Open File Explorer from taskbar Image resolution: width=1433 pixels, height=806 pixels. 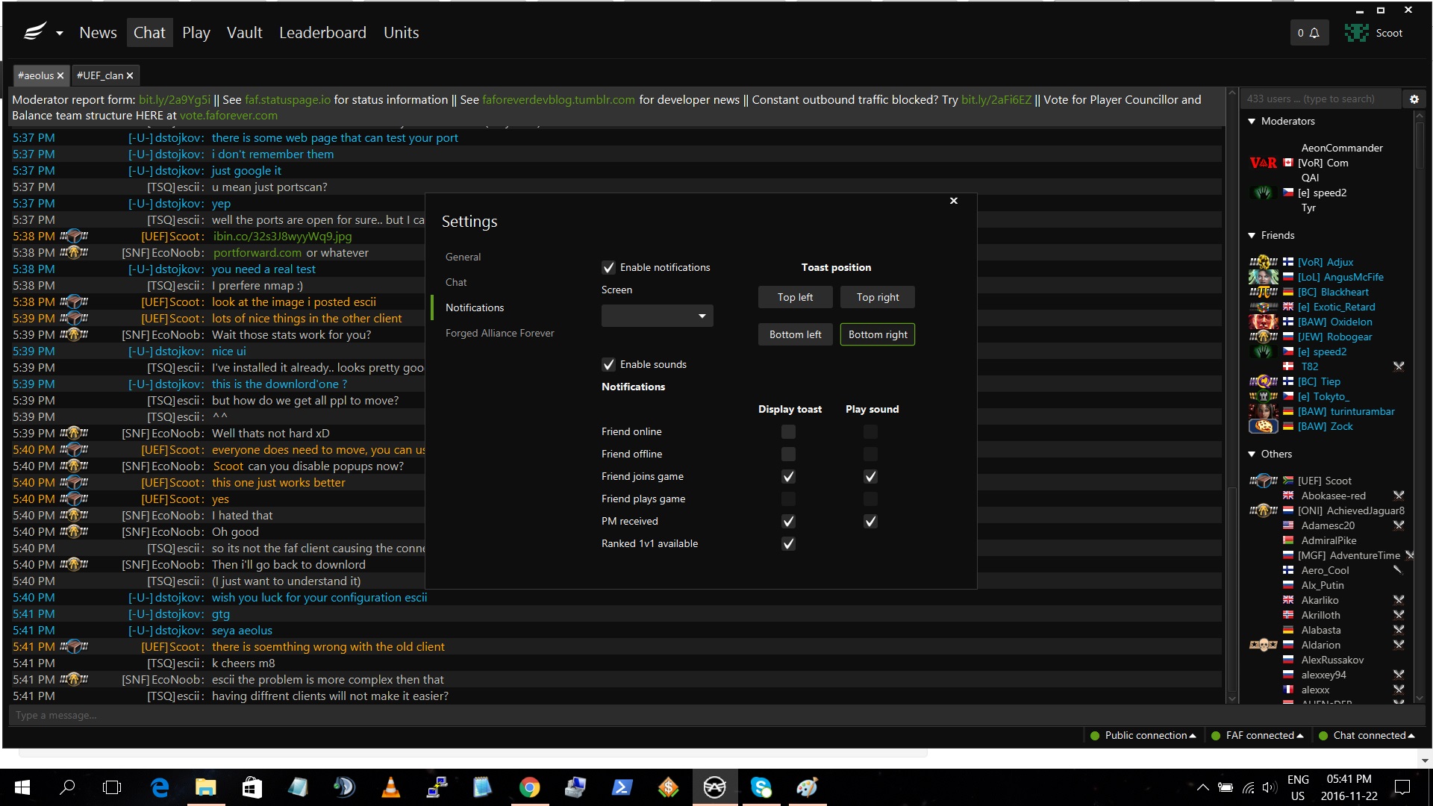pos(205,787)
